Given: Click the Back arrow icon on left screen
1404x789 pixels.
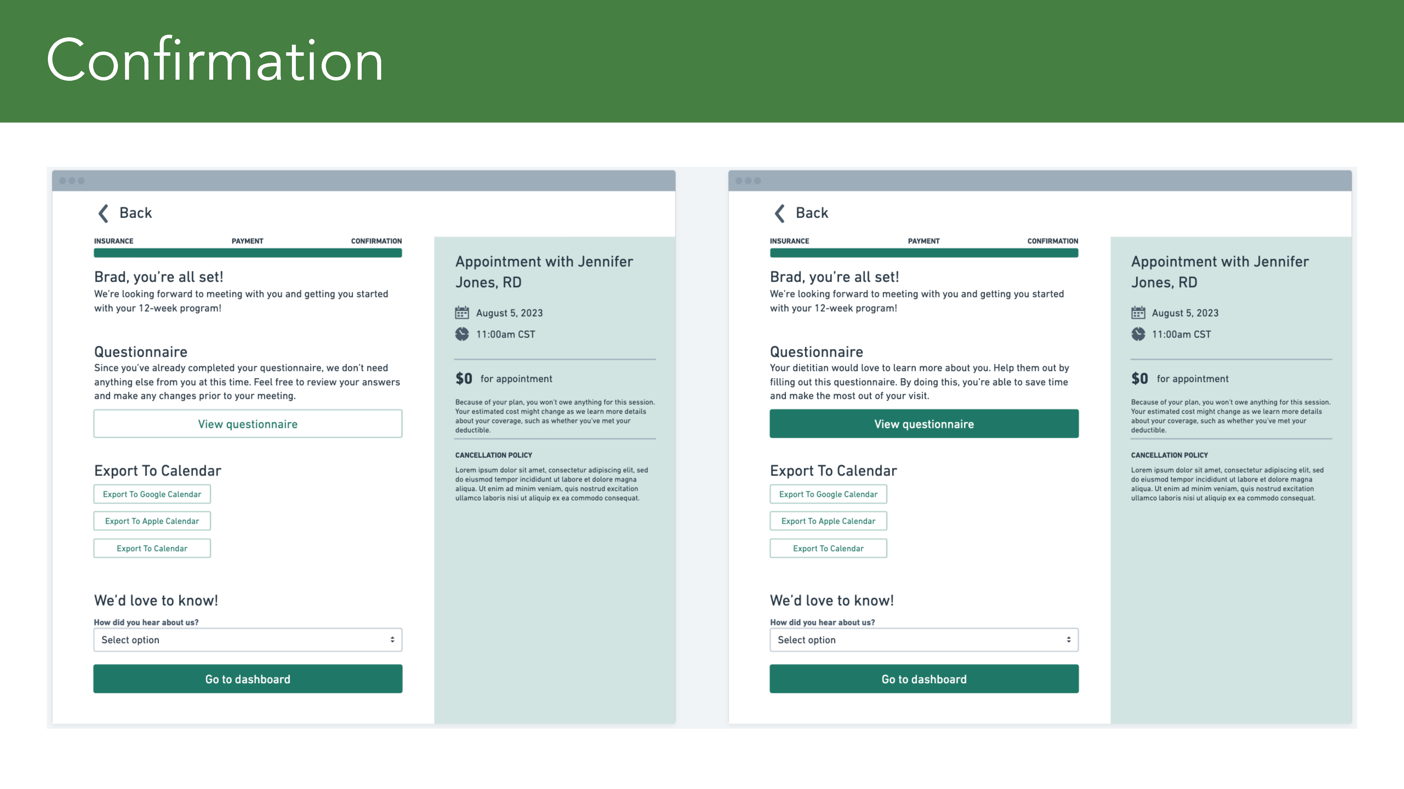Looking at the screenshot, I should 103,212.
